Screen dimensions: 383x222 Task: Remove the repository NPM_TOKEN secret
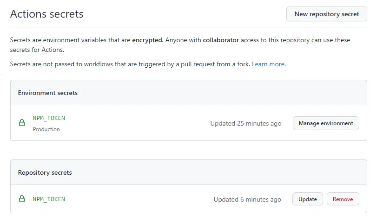click(x=343, y=199)
